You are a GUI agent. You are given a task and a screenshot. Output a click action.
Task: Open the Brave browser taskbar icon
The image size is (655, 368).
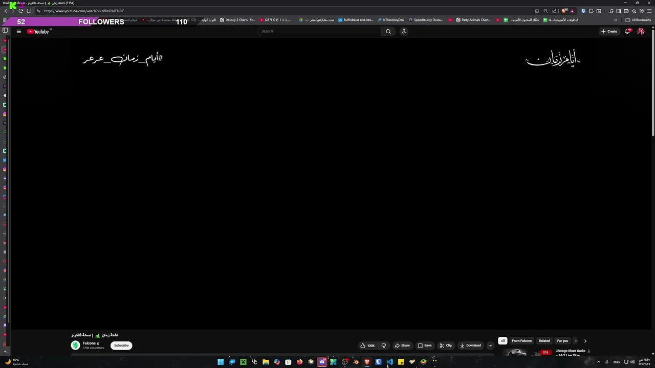pos(367,362)
